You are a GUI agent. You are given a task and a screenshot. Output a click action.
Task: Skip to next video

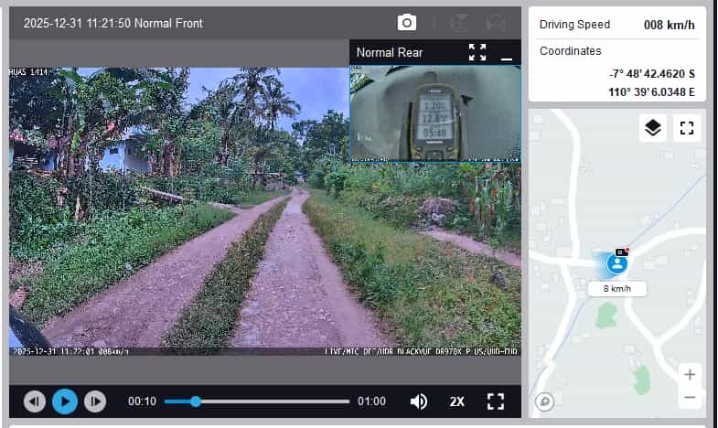click(94, 401)
